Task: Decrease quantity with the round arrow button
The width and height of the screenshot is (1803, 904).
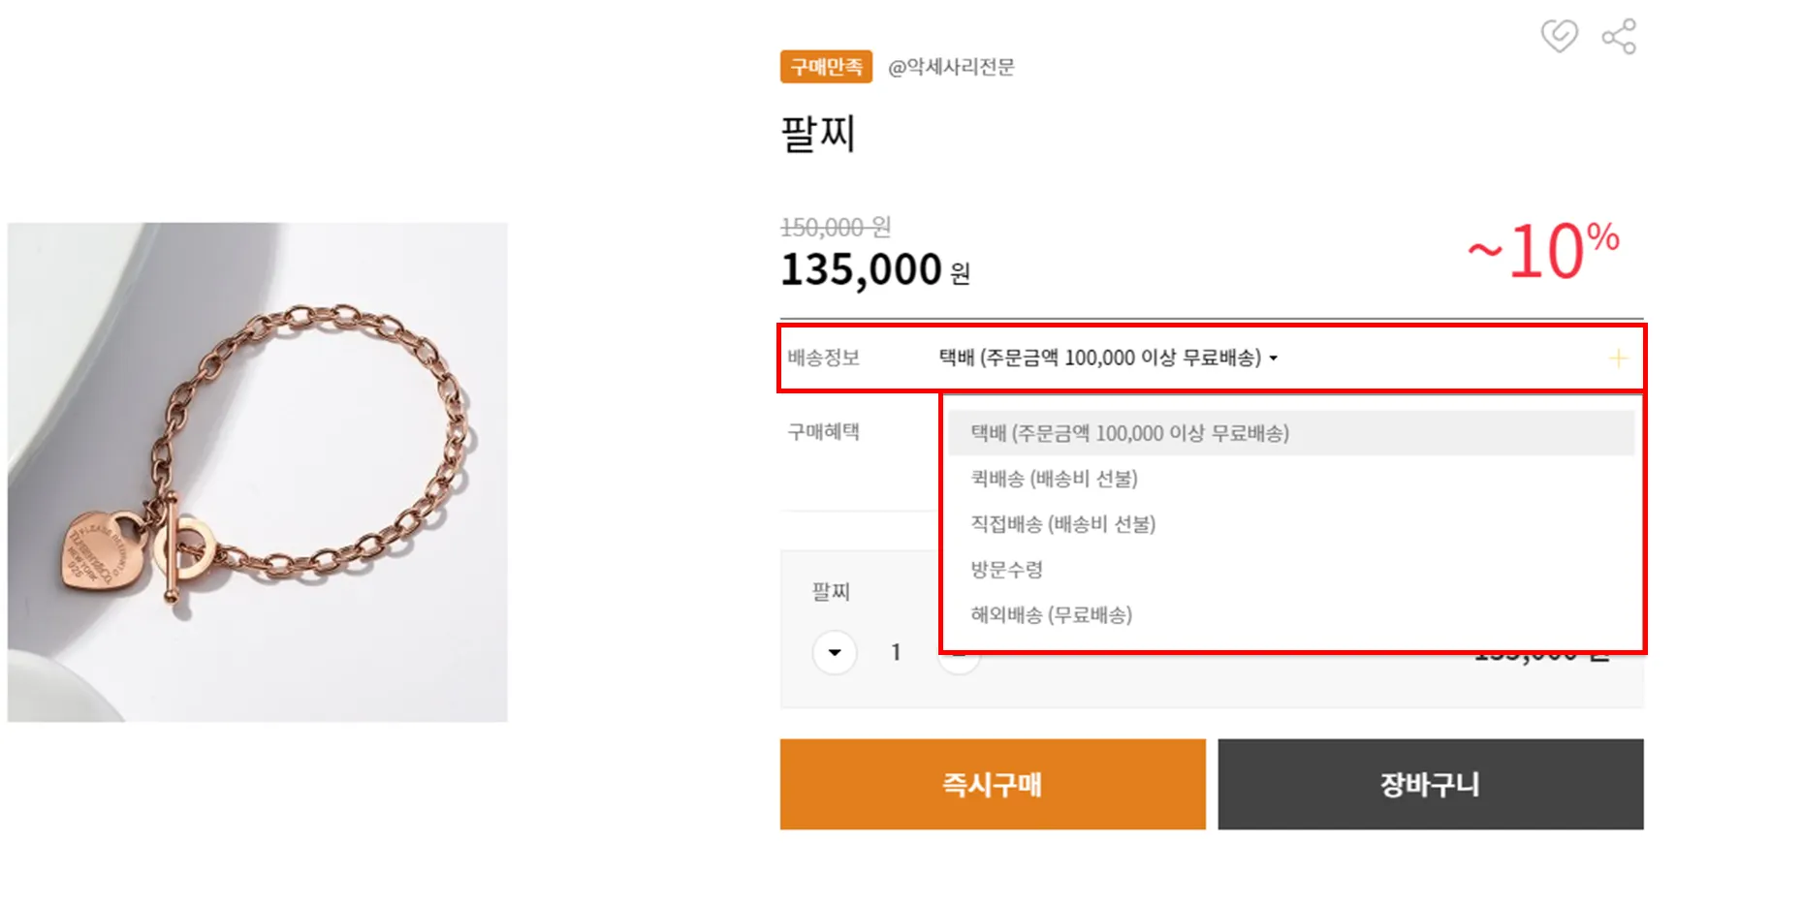Action: 835,652
